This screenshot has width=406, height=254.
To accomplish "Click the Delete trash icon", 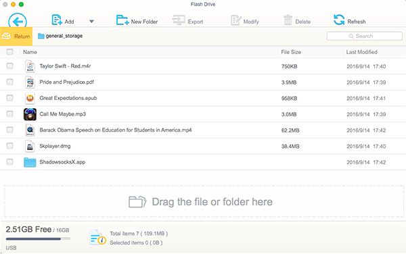I will [288, 20].
